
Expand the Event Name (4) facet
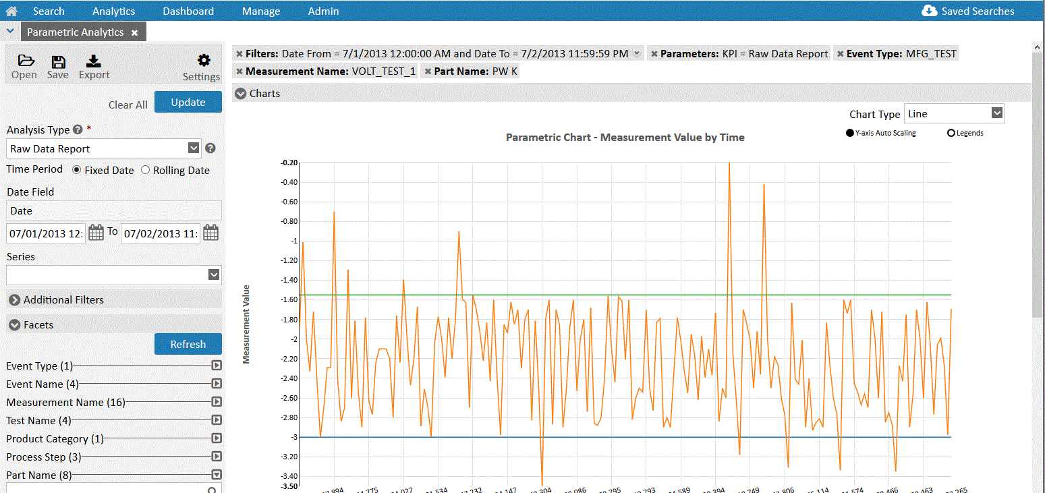pos(217,384)
